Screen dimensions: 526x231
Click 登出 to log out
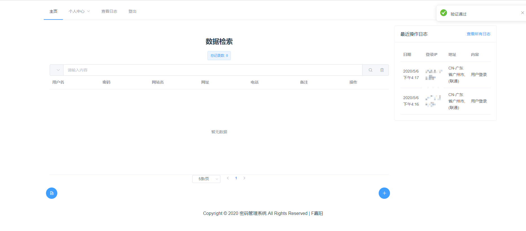click(x=132, y=11)
